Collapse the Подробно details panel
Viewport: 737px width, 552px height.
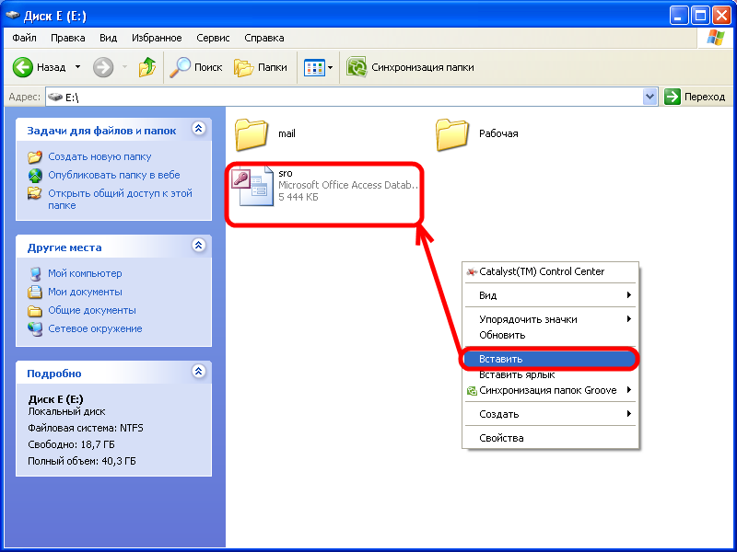197,373
